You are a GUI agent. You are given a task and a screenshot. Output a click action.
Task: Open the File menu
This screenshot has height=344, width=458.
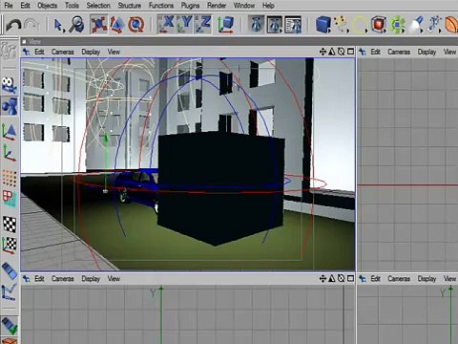9,6
